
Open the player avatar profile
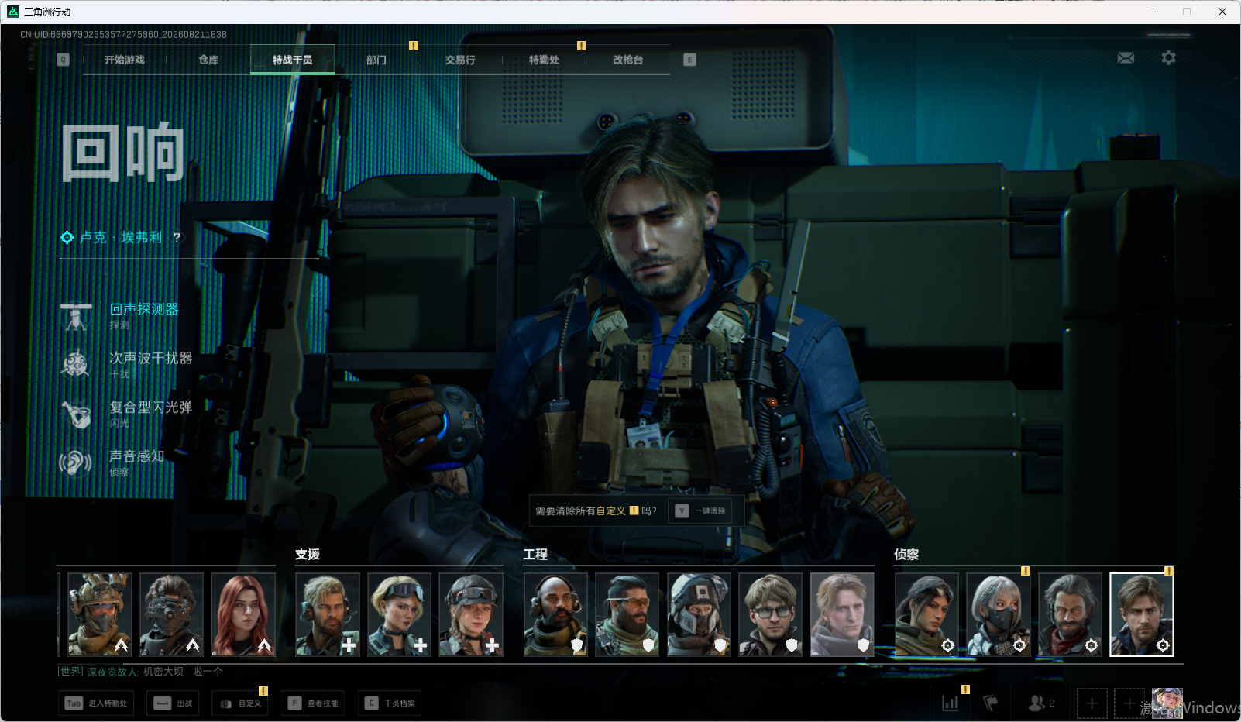[1167, 703]
